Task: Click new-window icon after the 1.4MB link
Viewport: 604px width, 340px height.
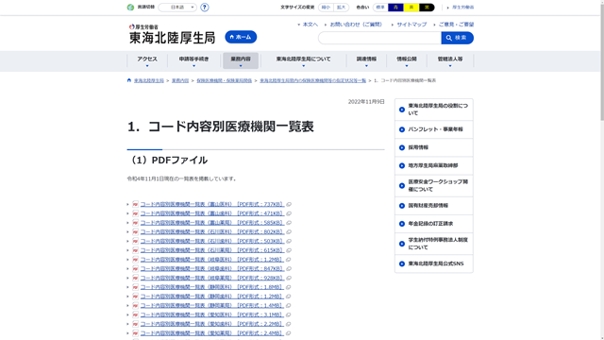Action: tap(288, 306)
